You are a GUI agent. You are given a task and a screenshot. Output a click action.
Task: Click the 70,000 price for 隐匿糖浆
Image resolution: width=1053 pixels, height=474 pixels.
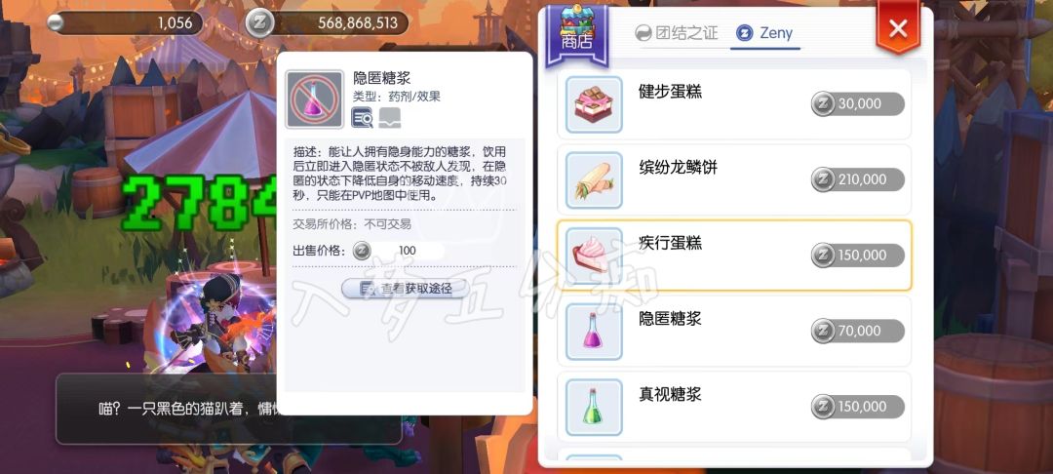coord(858,331)
